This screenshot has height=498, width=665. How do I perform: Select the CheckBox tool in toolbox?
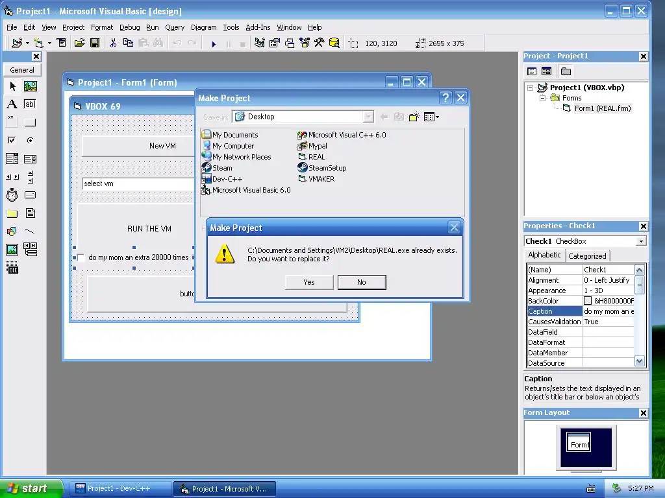12,140
